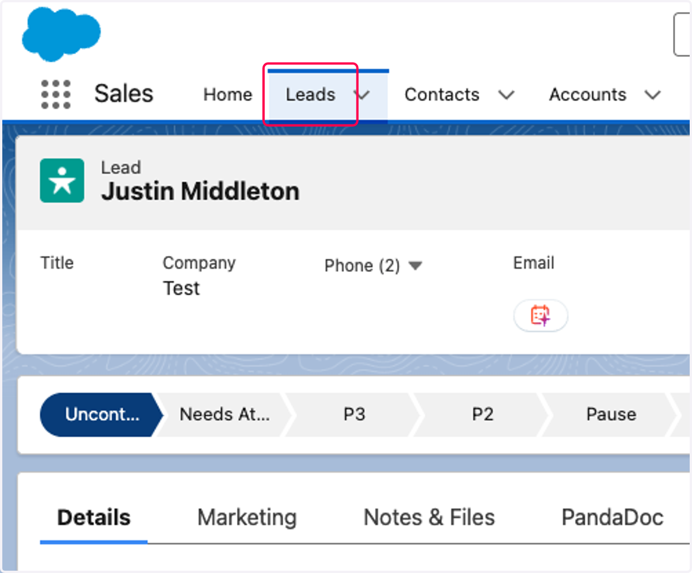Screen dimensions: 692x573
Task: Open the App Launcher dots grid
Action: 56,94
